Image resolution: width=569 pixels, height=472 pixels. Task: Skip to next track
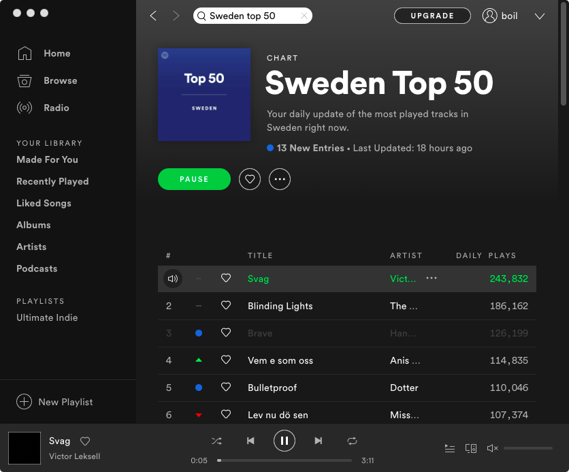pyautogui.click(x=319, y=441)
